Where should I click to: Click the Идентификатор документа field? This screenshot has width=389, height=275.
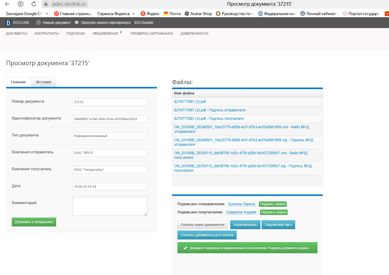(x=110, y=119)
